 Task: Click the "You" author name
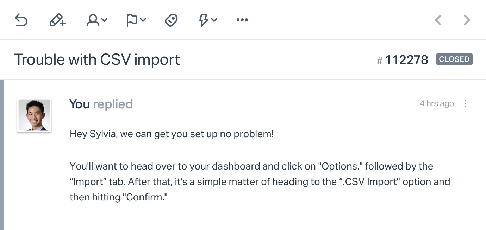point(80,104)
